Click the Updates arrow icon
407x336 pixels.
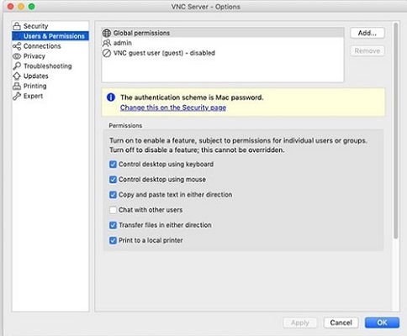[x=17, y=76]
